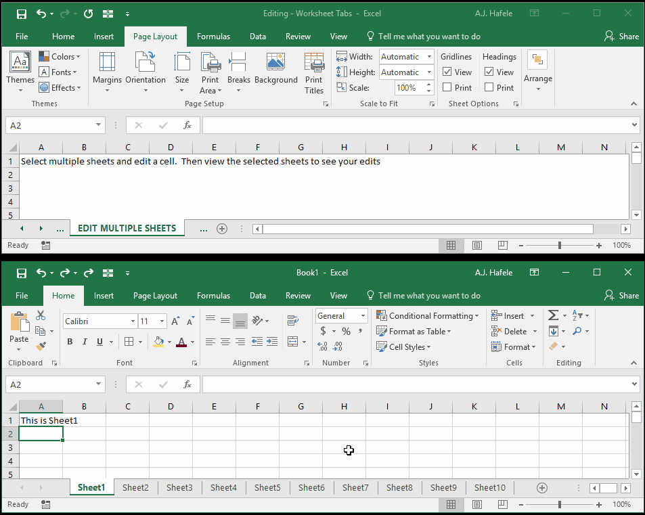The image size is (645, 515).
Task: Click Fill Color bucket icon
Action: pos(158,341)
